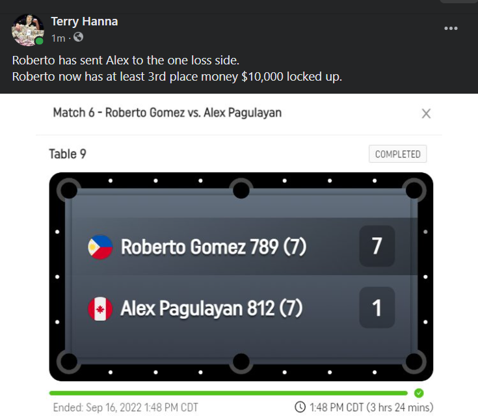The width and height of the screenshot is (478, 419).
Task: Open the post options three-dot menu
Action: point(451,29)
